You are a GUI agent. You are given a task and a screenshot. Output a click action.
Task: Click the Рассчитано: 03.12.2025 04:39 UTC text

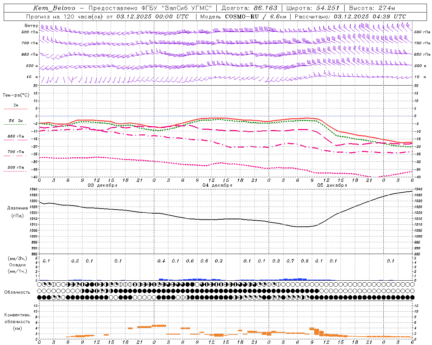click(x=350, y=17)
